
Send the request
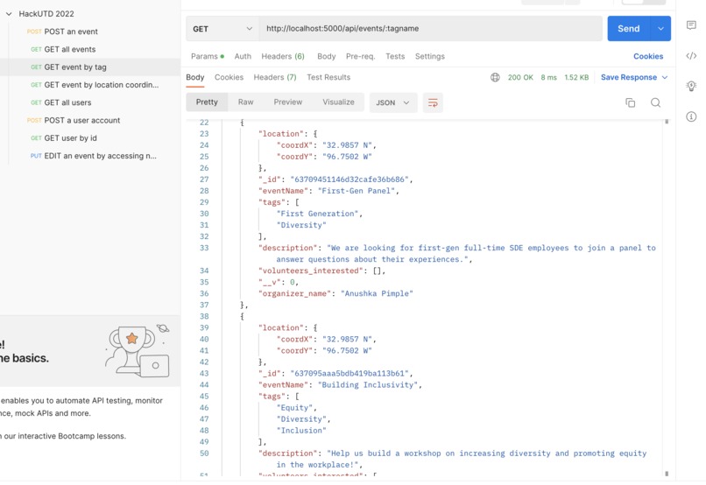(x=629, y=29)
